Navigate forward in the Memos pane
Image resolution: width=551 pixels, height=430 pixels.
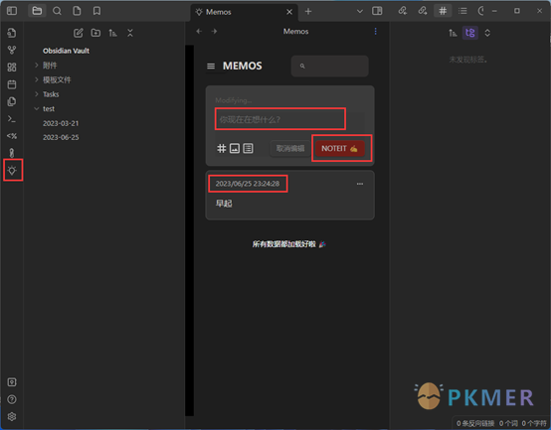click(214, 31)
